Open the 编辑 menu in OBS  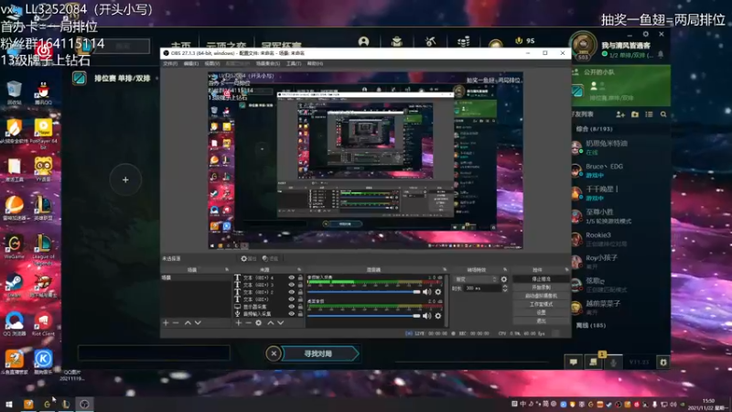point(190,63)
